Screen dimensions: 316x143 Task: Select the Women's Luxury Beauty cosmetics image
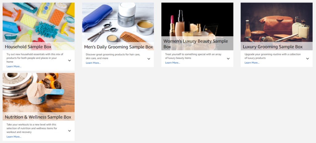(197, 19)
